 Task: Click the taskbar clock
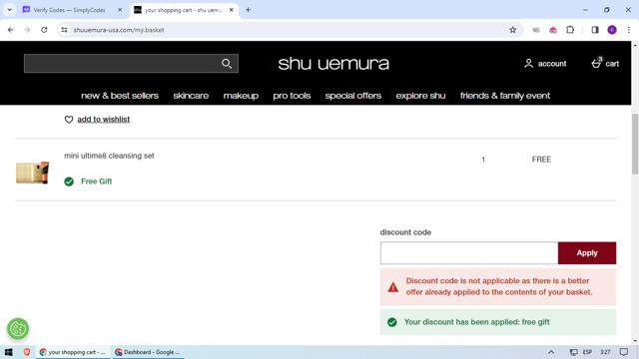point(605,352)
